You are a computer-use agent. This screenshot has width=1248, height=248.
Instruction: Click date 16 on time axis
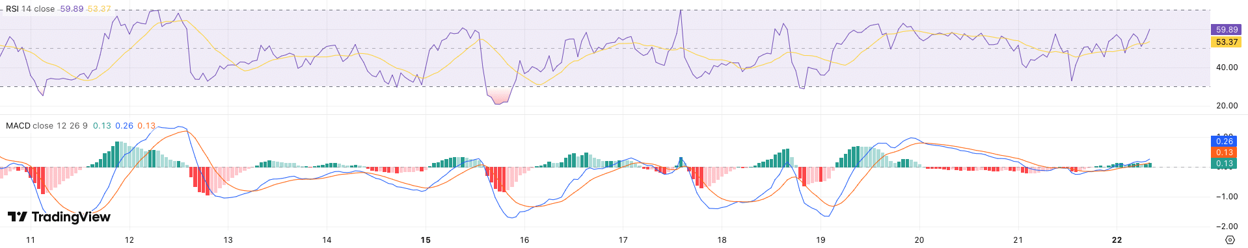(524, 240)
